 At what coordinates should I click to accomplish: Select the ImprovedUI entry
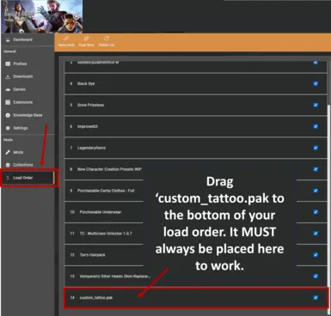pyautogui.click(x=195, y=126)
